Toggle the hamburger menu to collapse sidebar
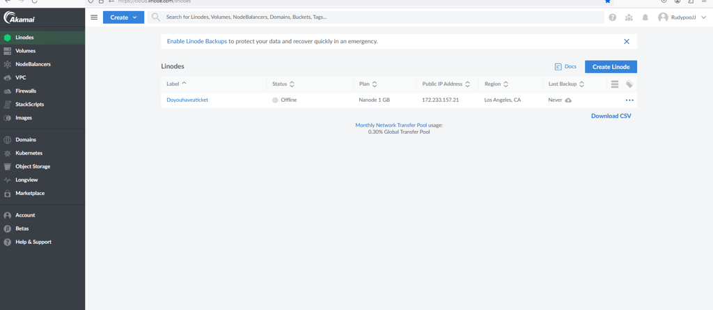 [94, 17]
